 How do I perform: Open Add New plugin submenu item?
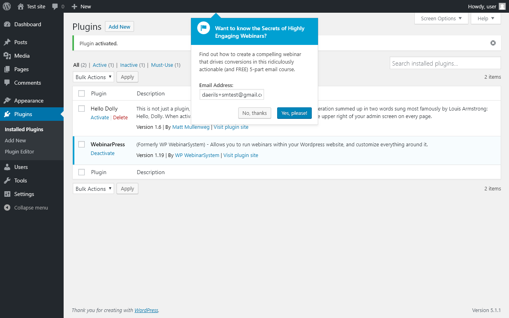tap(16, 140)
